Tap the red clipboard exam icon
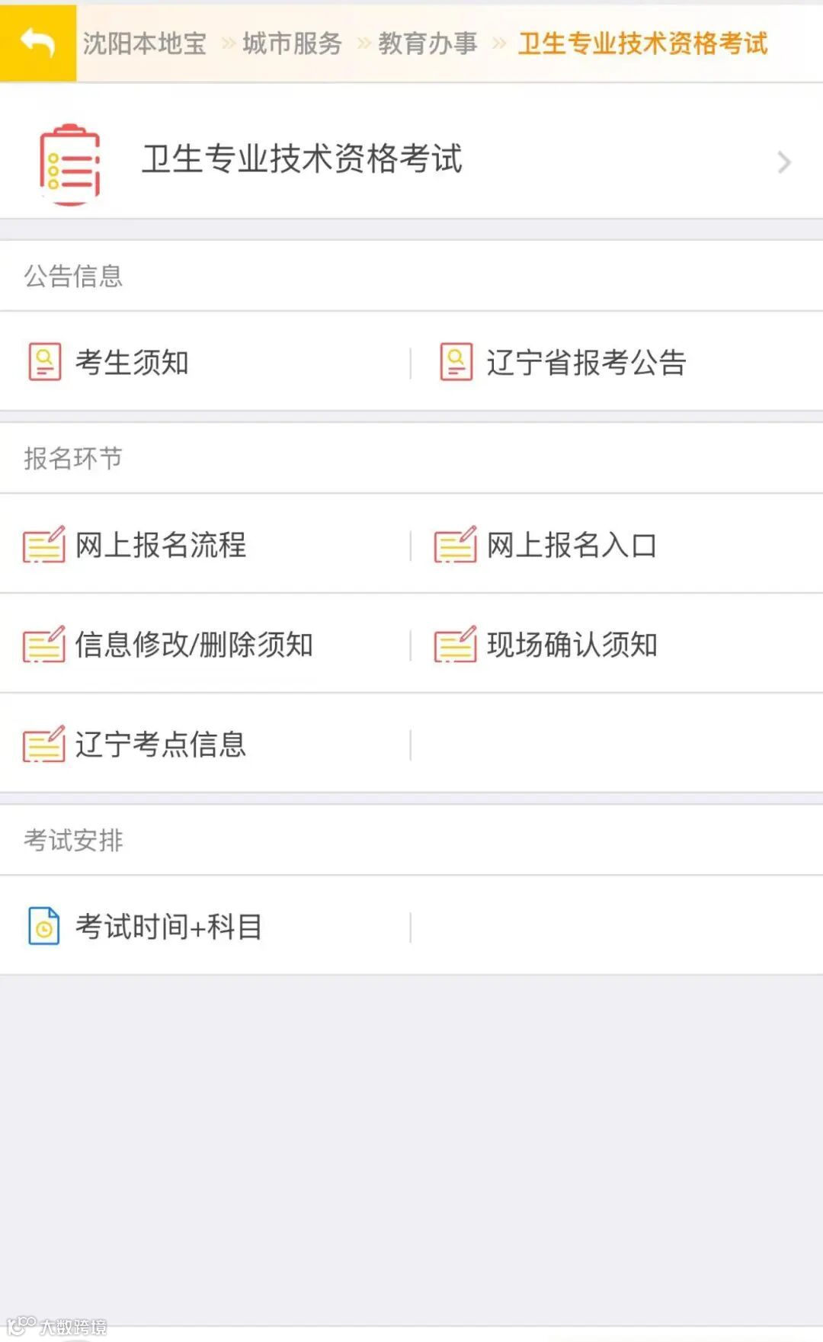Image resolution: width=823 pixels, height=1342 pixels. coord(69,164)
